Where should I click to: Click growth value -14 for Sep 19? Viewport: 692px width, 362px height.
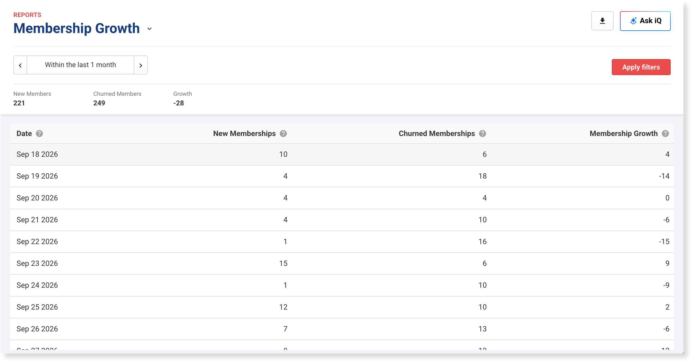point(664,176)
